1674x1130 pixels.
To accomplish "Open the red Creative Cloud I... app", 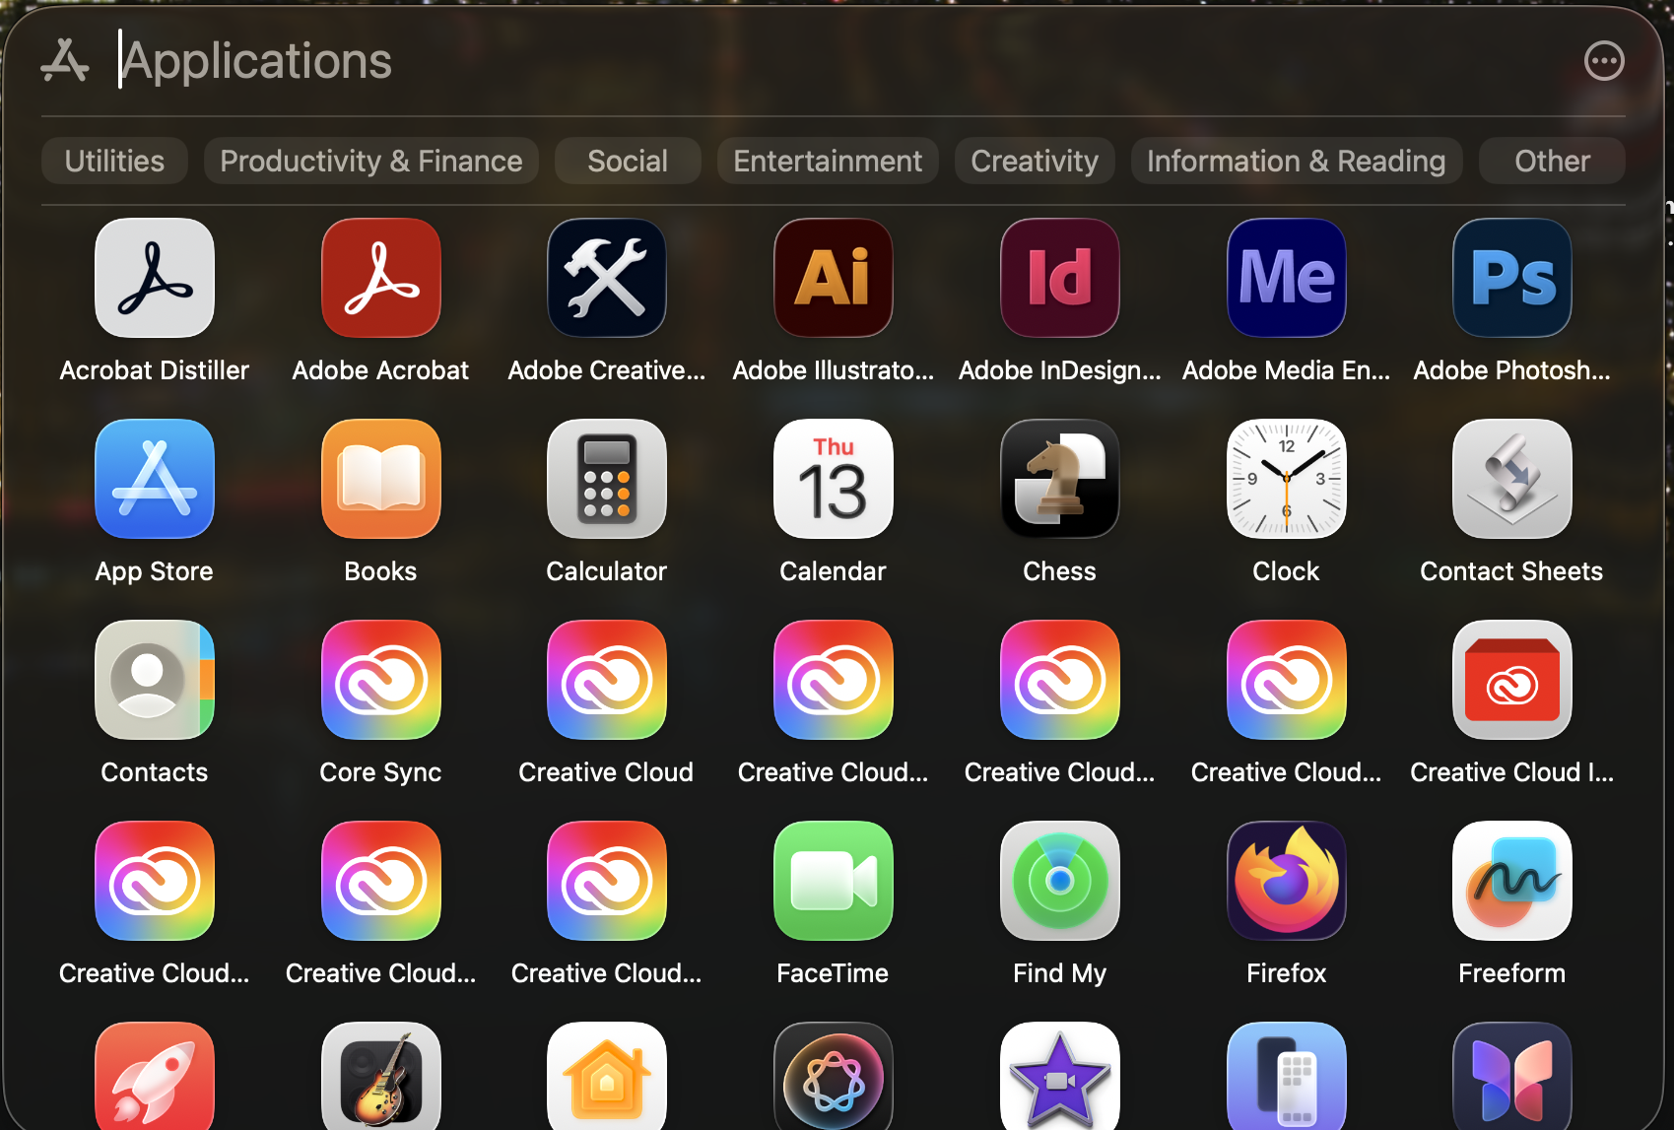I will click(x=1512, y=680).
